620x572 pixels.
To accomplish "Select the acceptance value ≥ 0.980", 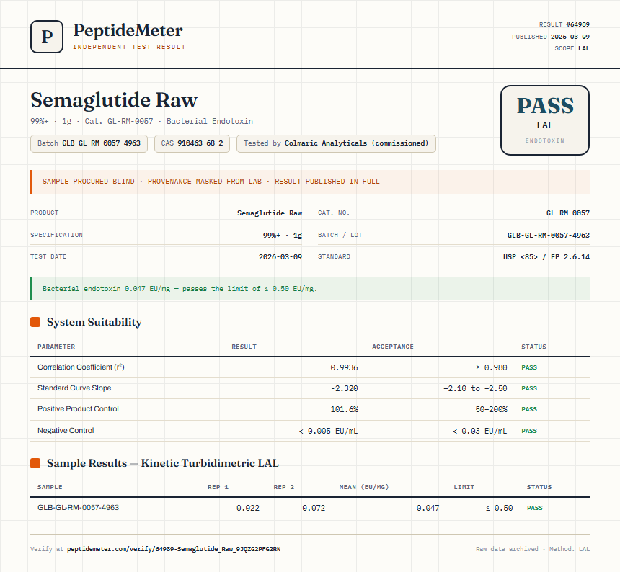I will (491, 368).
